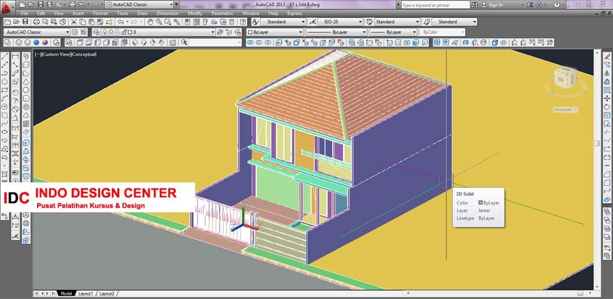Open the linetype ByLayer dropdown
This screenshot has width=613, height=299.
tap(336, 32)
